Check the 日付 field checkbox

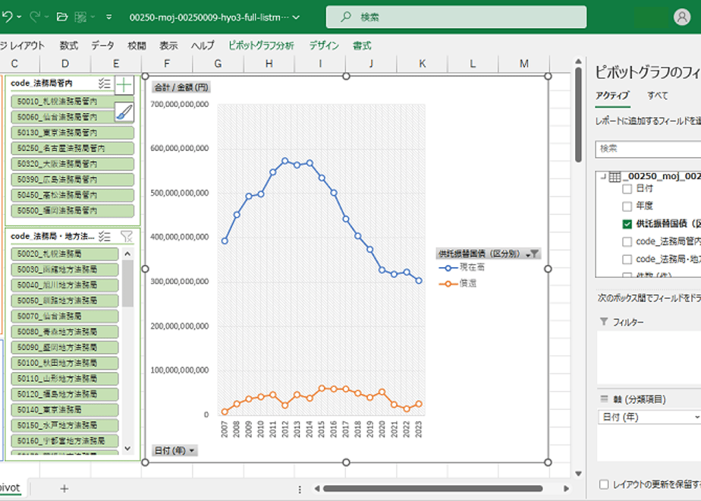[x=627, y=189]
